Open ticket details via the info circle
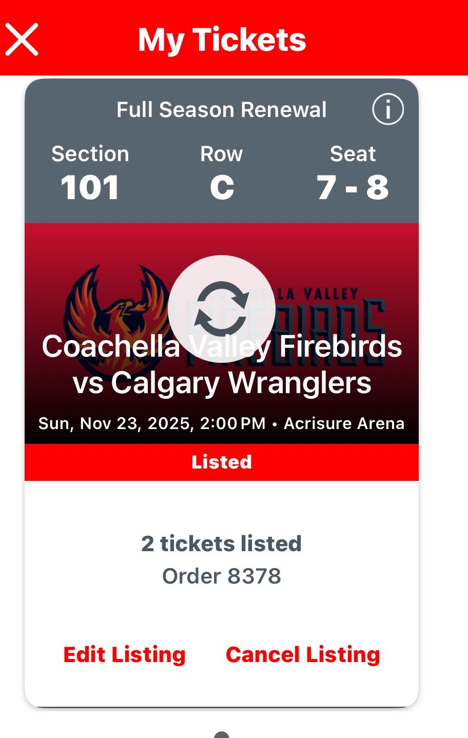 coord(387,109)
